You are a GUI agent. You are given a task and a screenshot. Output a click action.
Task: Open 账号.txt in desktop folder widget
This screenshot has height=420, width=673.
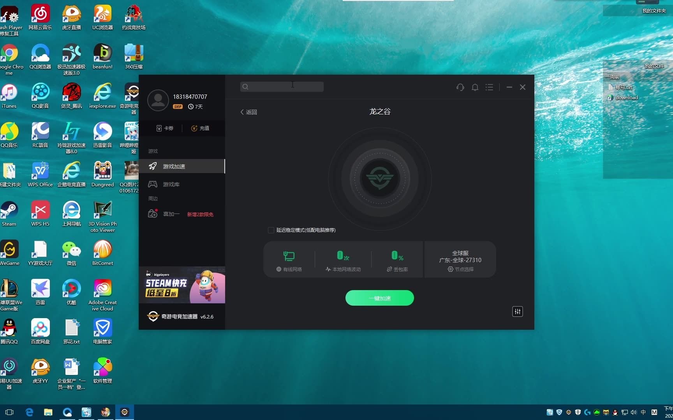coord(620,87)
